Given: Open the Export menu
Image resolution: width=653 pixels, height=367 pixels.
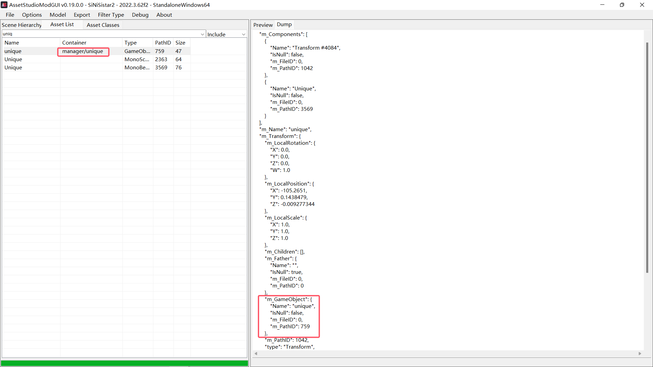Looking at the screenshot, I should [x=82, y=15].
